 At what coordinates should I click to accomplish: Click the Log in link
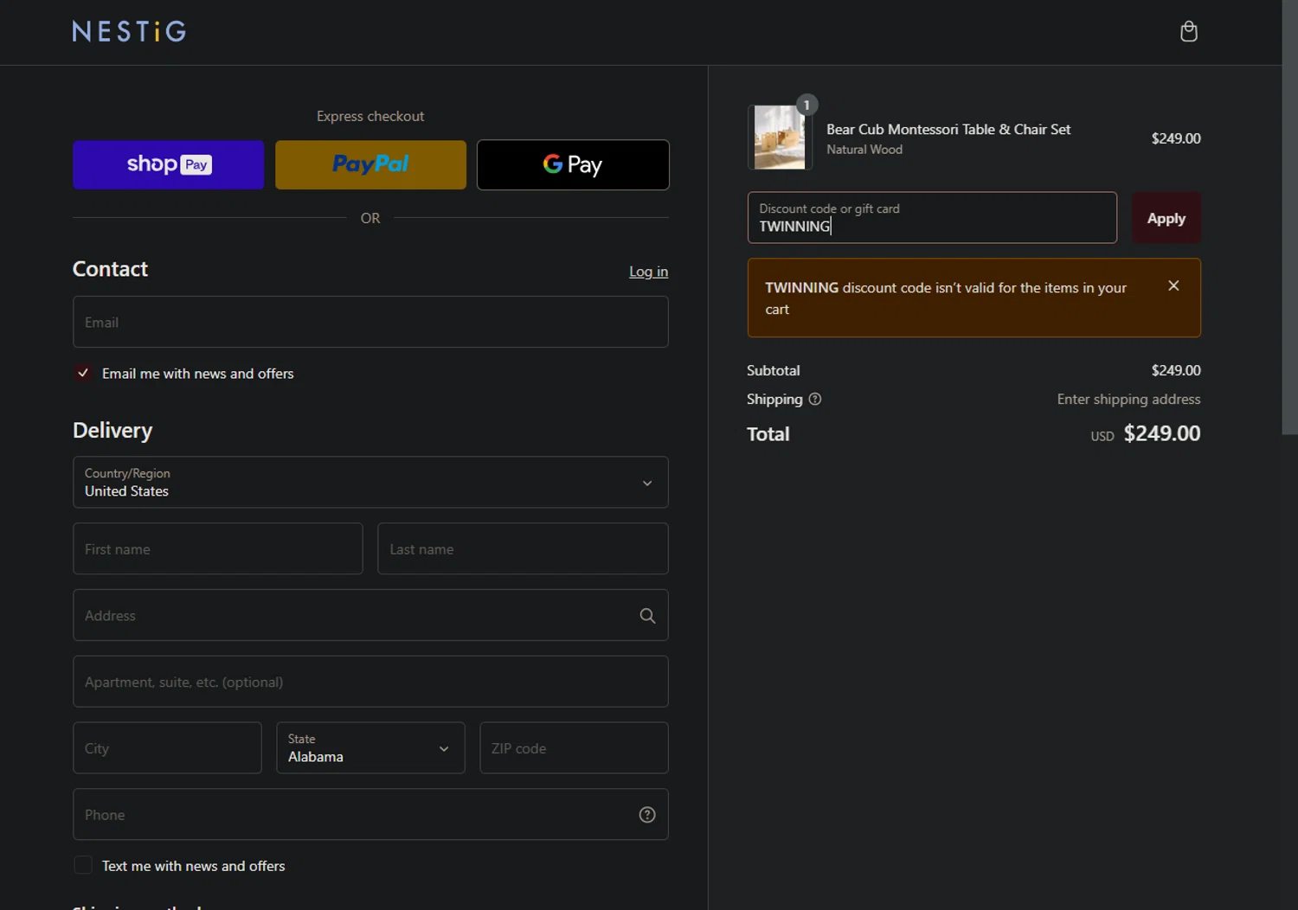tap(648, 272)
